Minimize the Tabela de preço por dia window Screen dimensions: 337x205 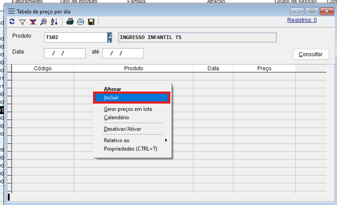[297, 11]
